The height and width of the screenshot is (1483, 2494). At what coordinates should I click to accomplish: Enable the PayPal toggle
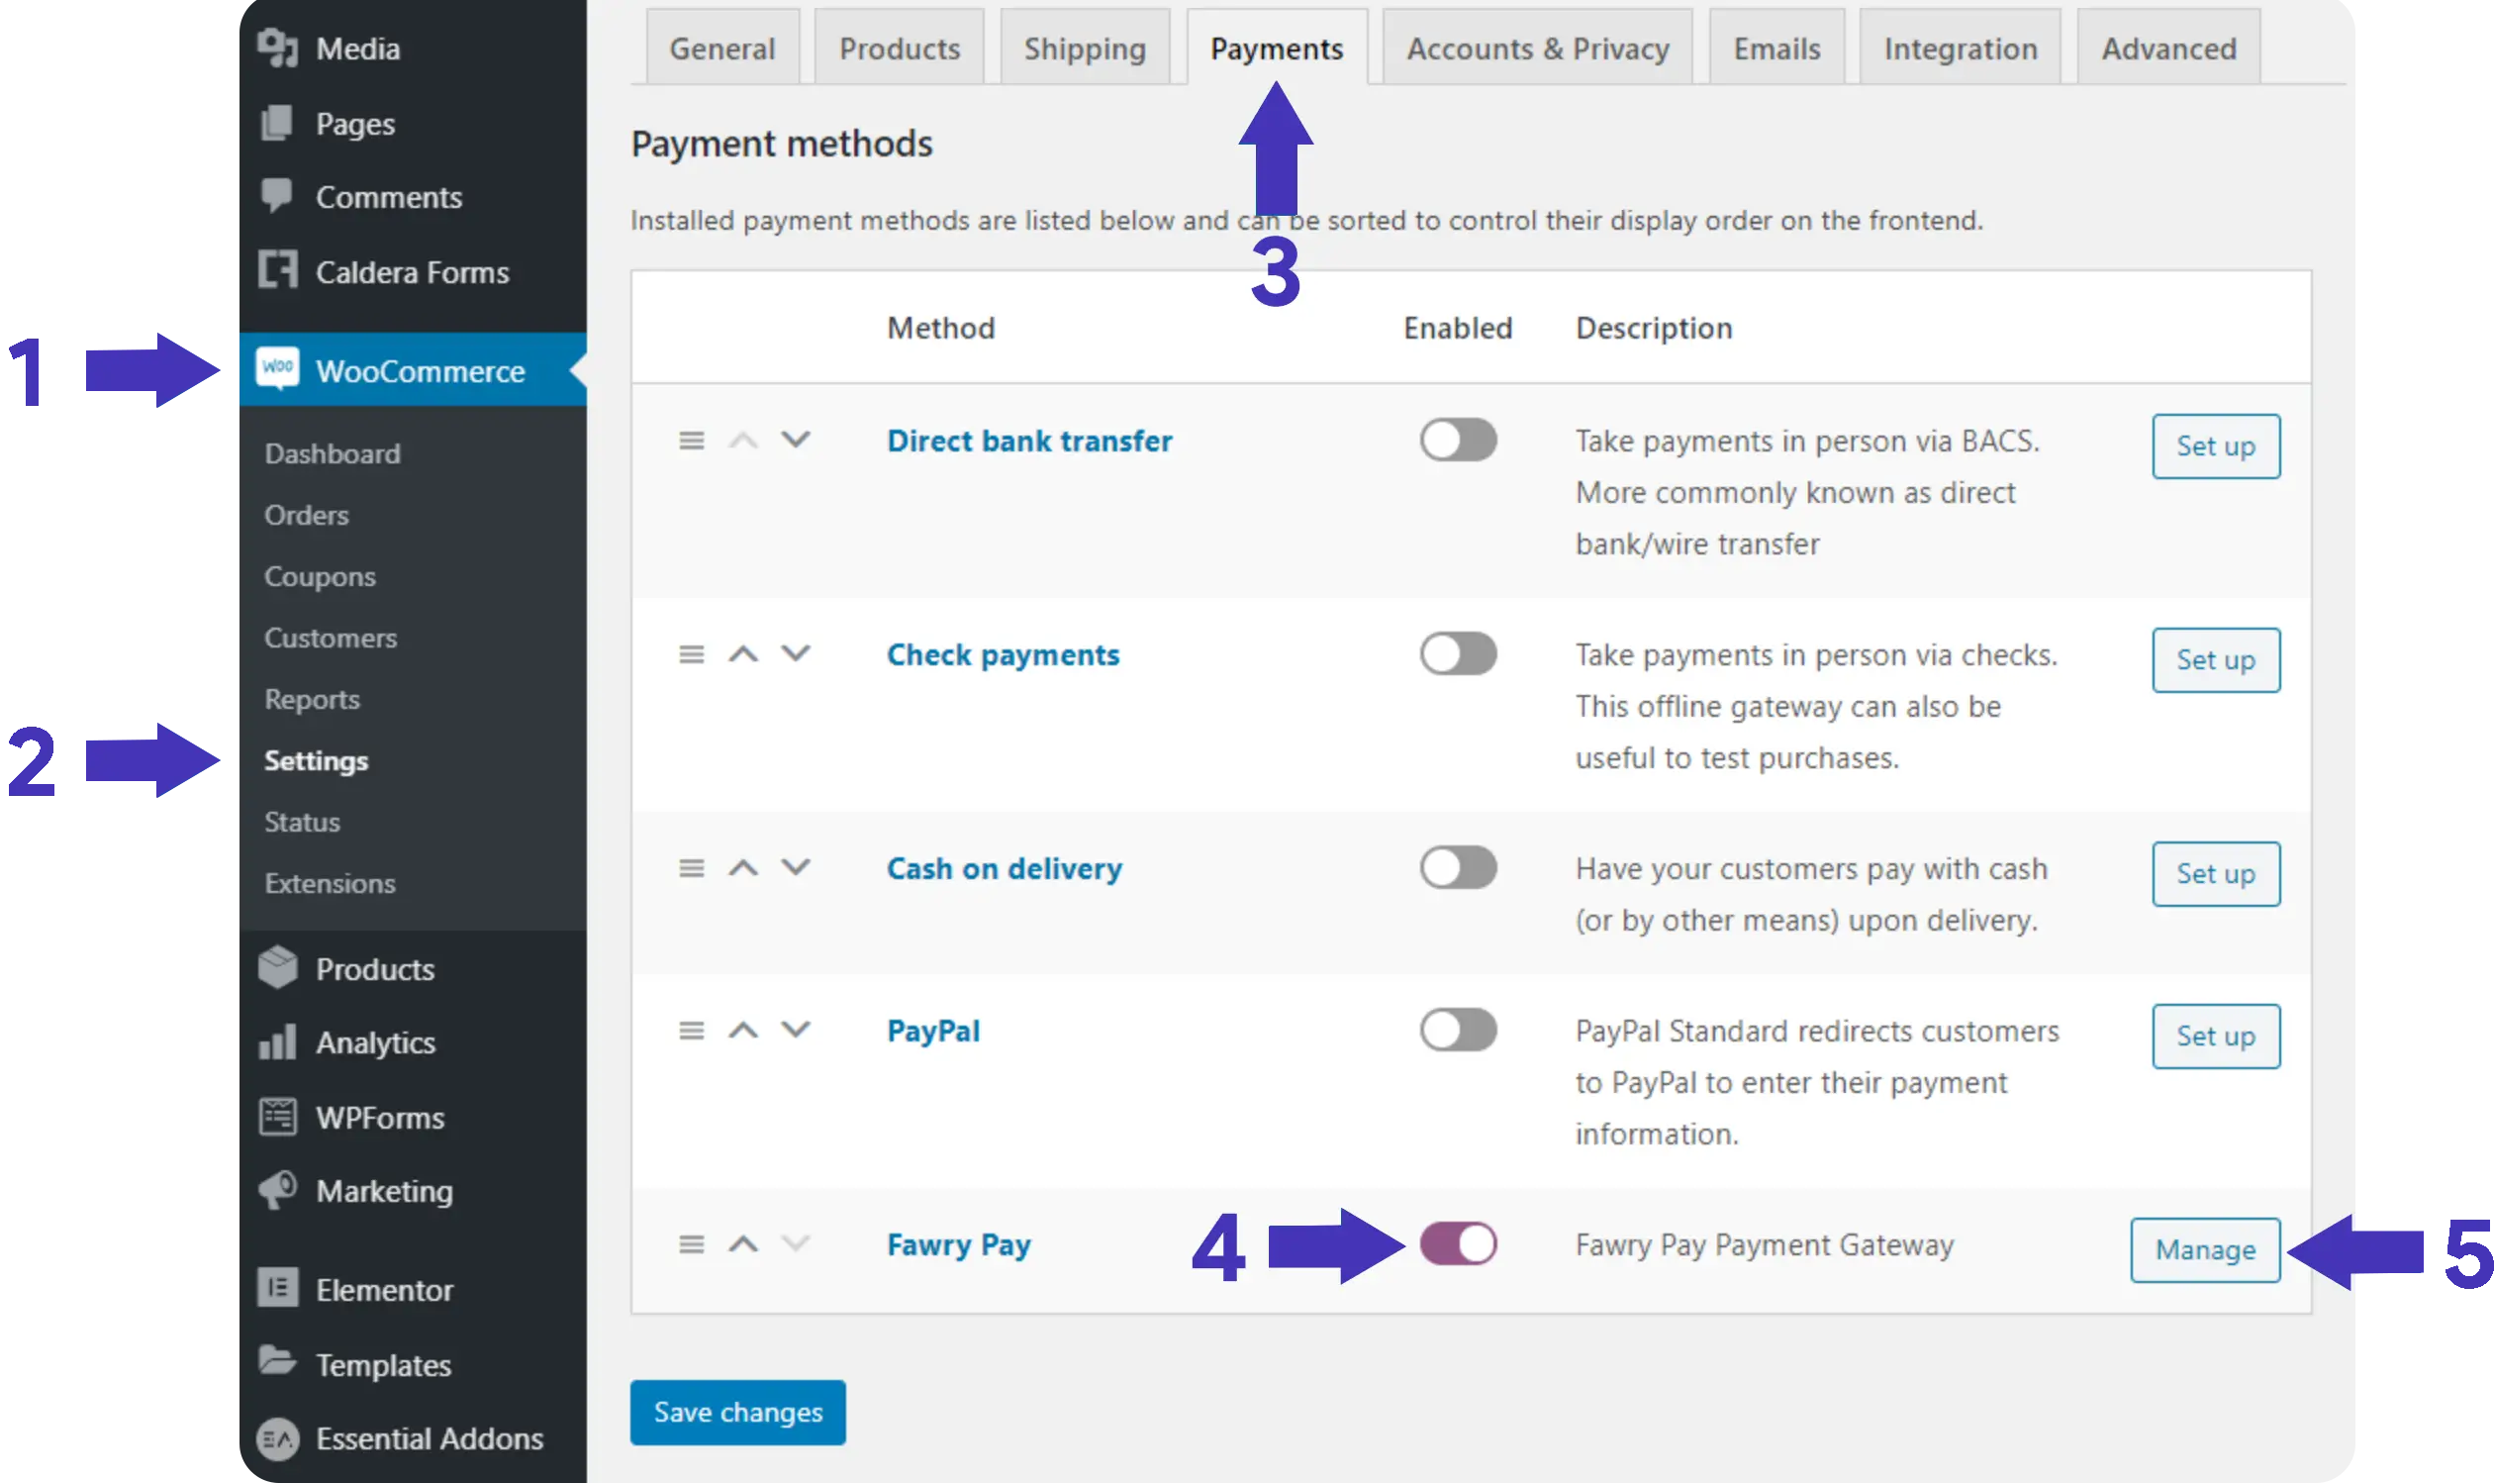(x=1458, y=1030)
